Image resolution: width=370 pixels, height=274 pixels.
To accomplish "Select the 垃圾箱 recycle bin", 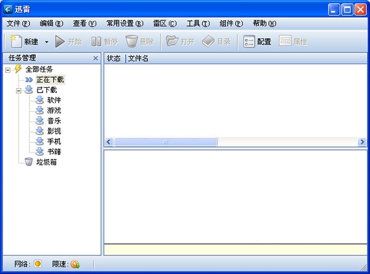I will 46,162.
